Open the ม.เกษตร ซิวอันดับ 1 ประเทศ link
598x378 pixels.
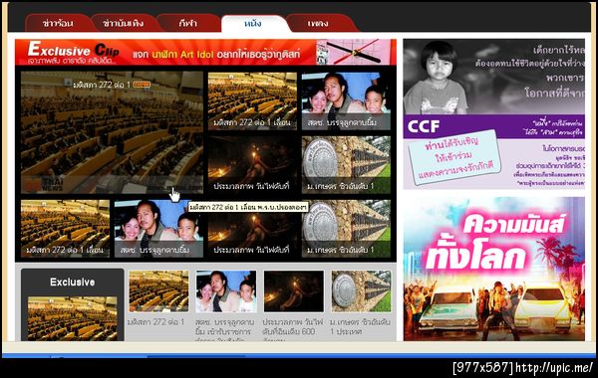coord(360,326)
